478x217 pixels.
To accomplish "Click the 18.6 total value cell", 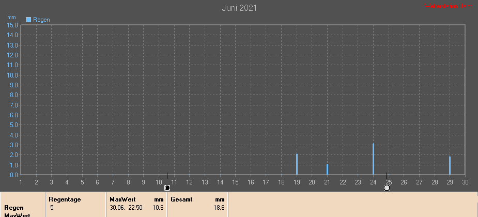I will [x=219, y=208].
